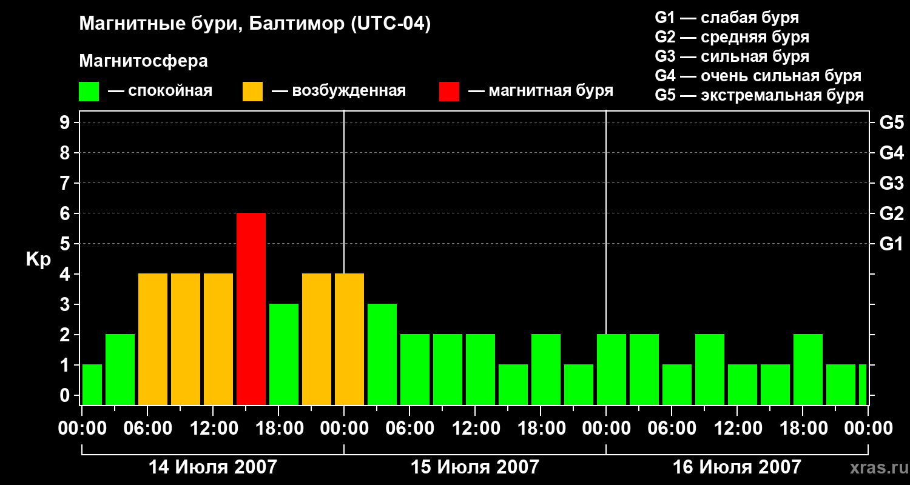Click the '14 Июля 2007' date label

click(213, 467)
